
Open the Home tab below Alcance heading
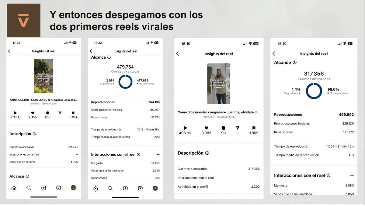click(x=14, y=188)
